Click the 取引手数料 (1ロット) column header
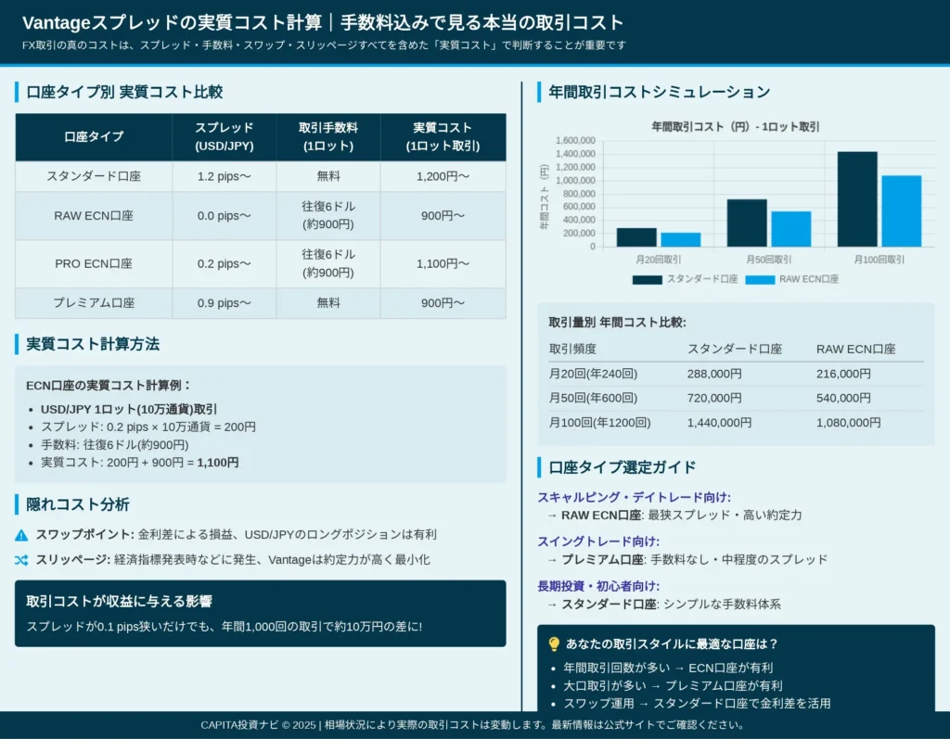The width and height of the screenshot is (950, 739). (328, 137)
